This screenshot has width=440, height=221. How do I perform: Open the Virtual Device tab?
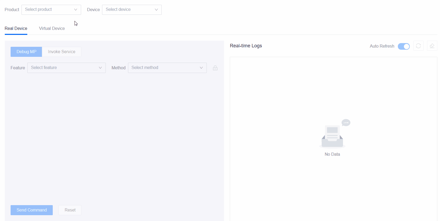click(52, 29)
